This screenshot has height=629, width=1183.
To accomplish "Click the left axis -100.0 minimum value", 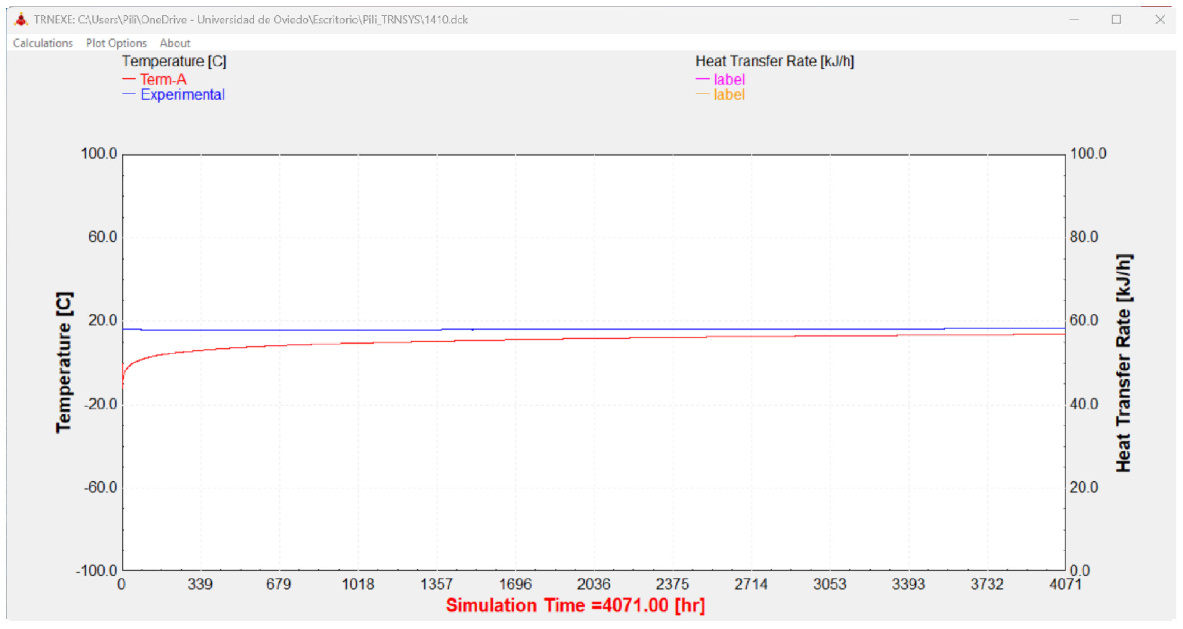I will click(96, 570).
